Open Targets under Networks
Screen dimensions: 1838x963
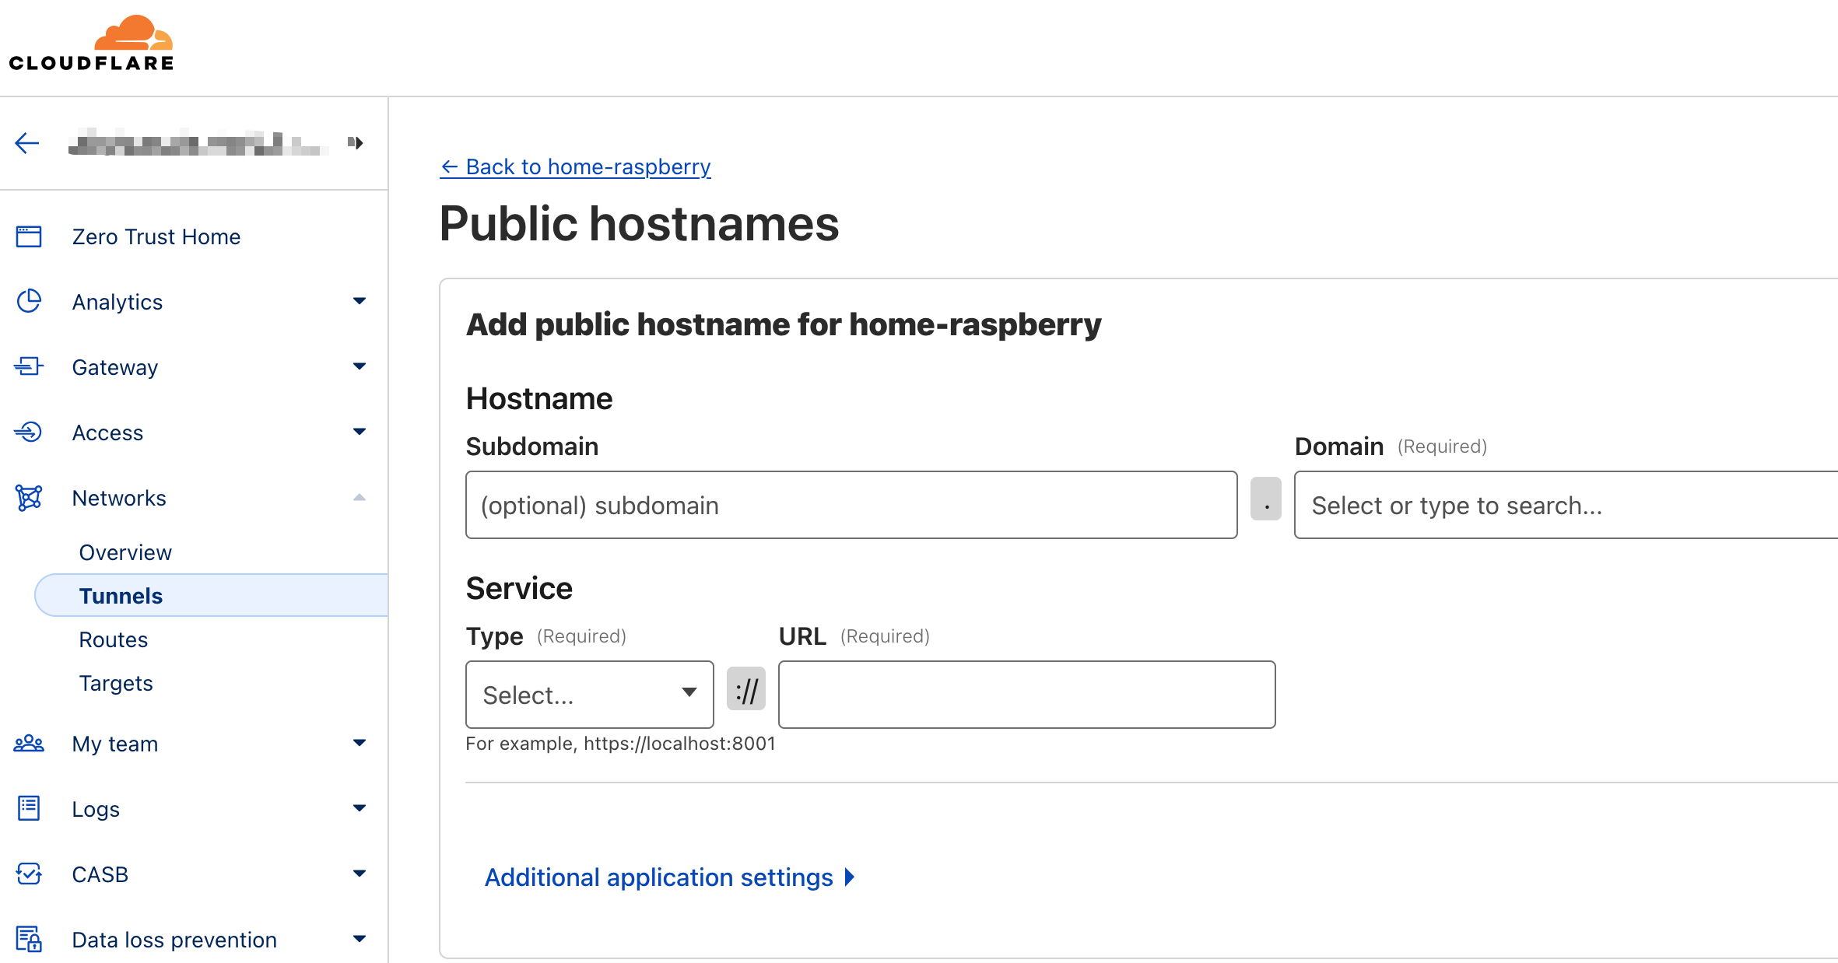tap(116, 683)
